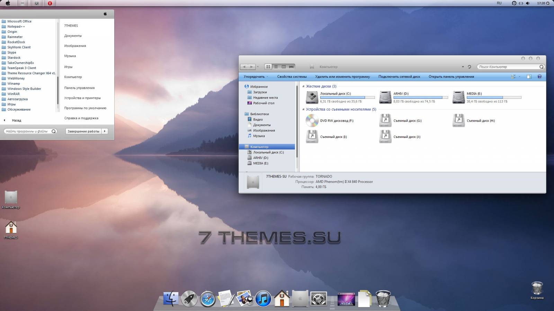Click the Найти программы и файлы field

point(30,131)
